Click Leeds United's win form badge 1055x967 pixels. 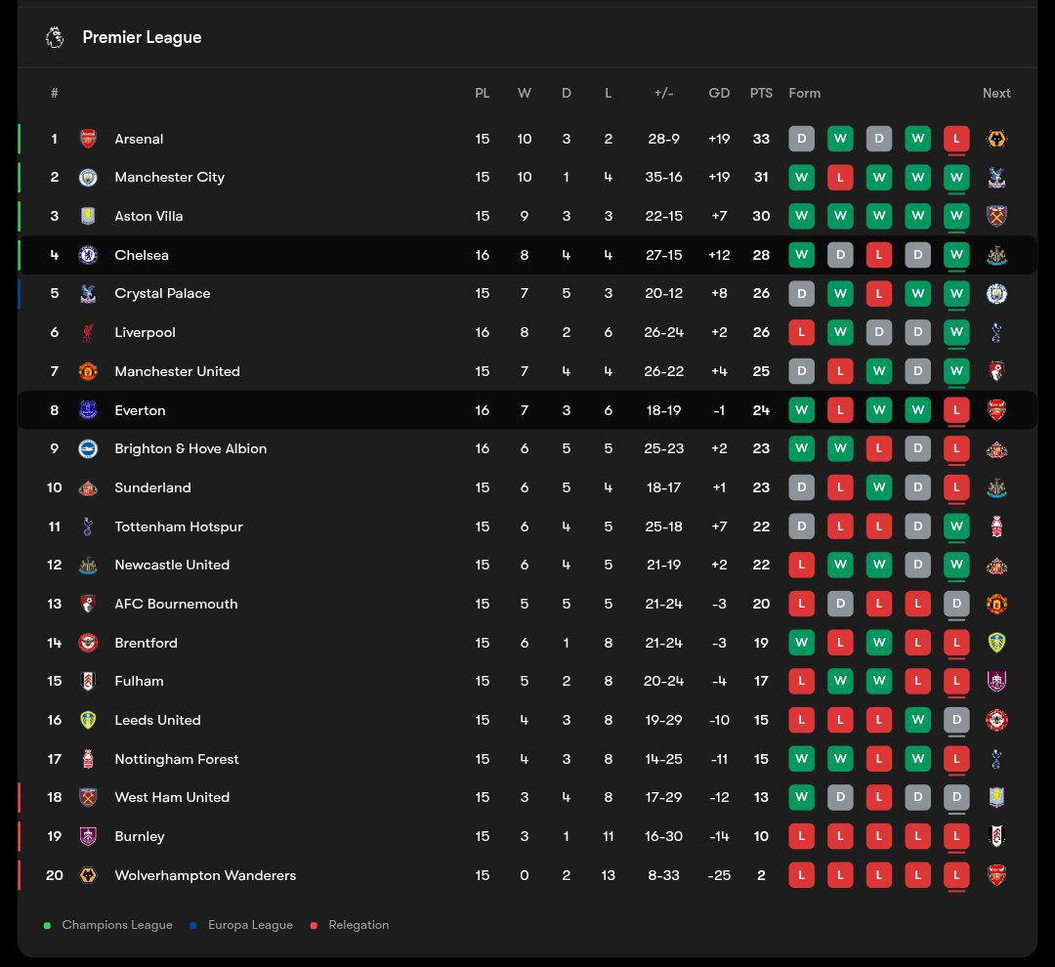(917, 720)
